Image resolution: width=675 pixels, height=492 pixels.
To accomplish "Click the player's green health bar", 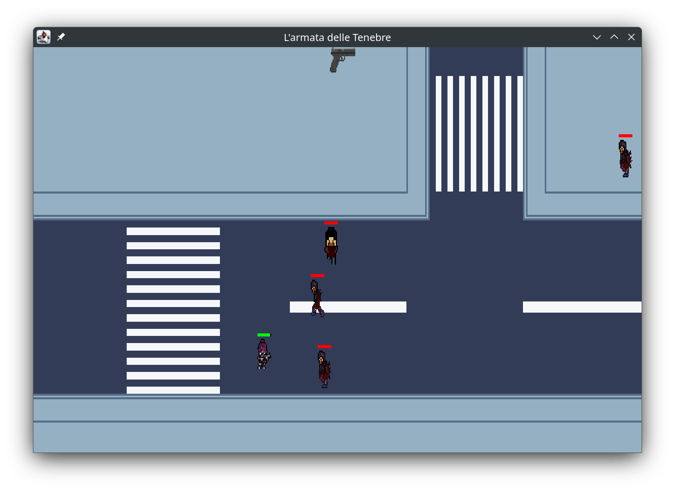I will click(x=264, y=335).
